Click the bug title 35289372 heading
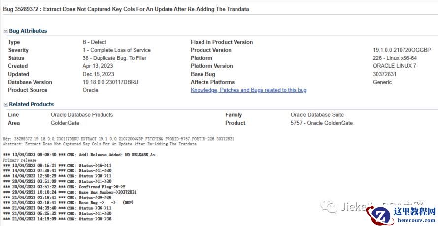438x226 pixels. (126, 9)
